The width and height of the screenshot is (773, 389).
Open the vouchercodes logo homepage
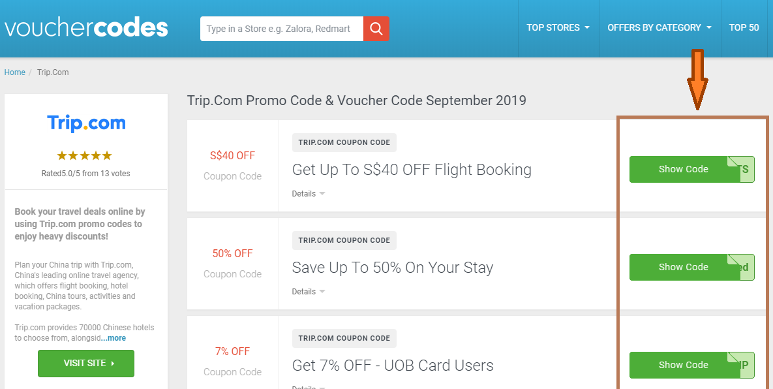(86, 28)
